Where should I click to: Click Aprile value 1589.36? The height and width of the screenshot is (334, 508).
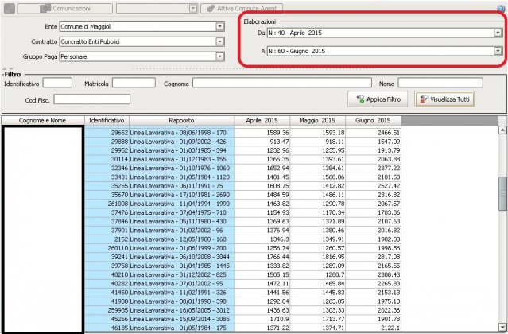(x=262, y=133)
